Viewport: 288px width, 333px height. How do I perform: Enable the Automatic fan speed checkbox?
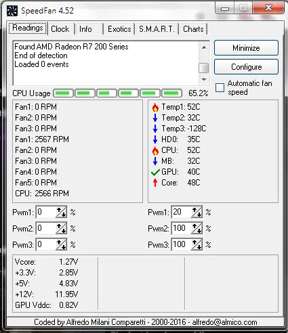(220, 87)
